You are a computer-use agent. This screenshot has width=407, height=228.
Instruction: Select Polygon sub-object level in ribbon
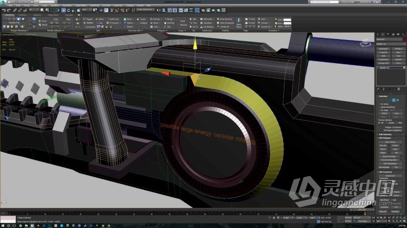(x=19, y=19)
